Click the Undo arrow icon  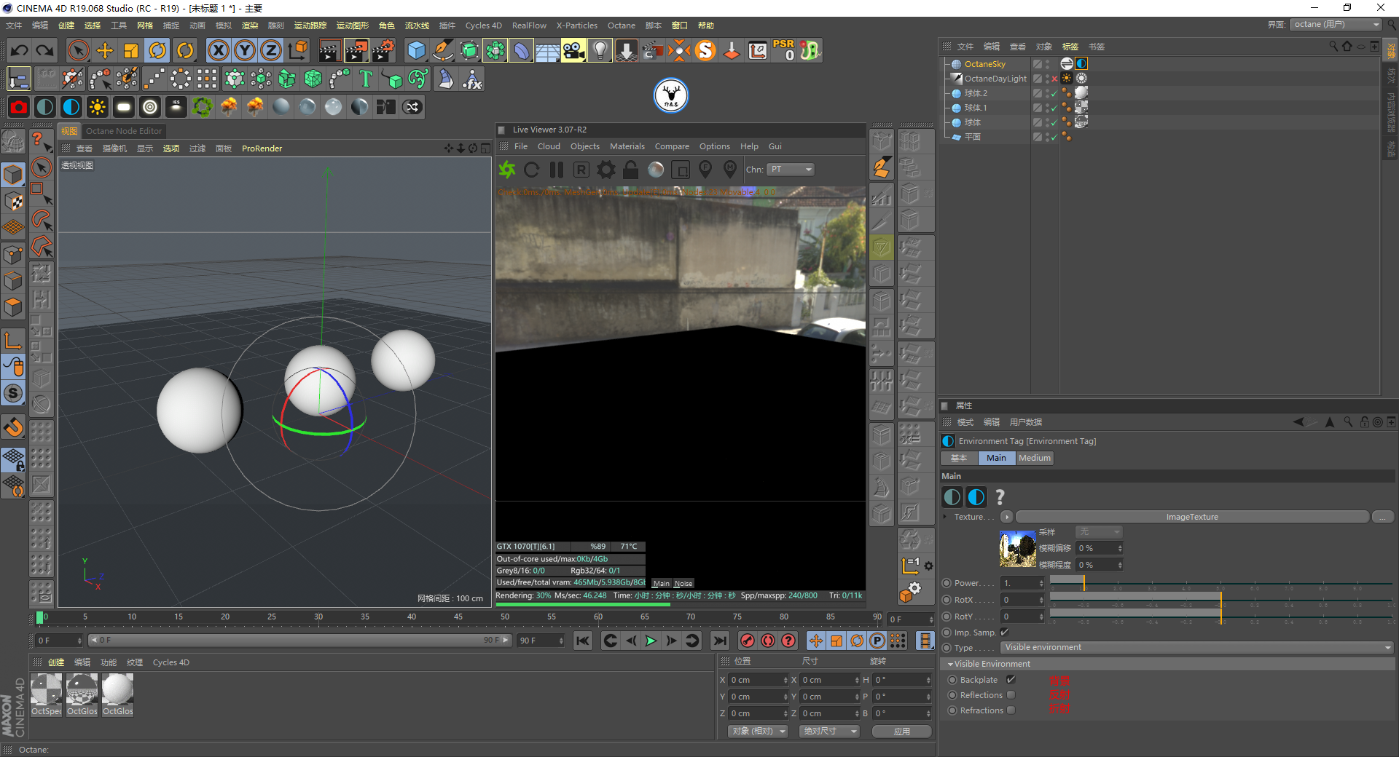[x=20, y=50]
